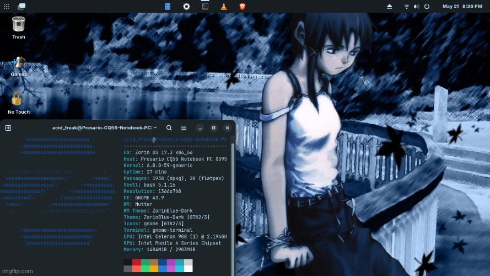Open the app grid launcher in the top panel
The image size is (490, 276).
pyautogui.click(x=6, y=6)
